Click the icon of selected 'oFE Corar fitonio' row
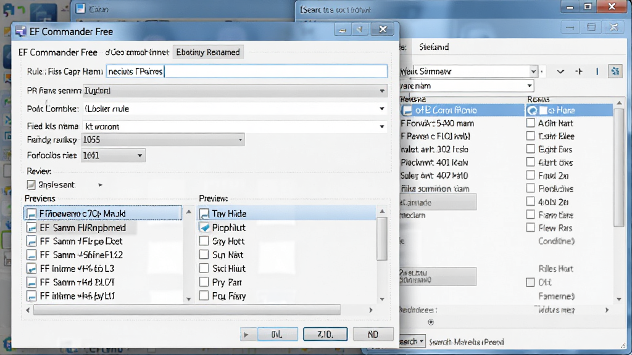Image resolution: width=632 pixels, height=355 pixels. click(408, 110)
